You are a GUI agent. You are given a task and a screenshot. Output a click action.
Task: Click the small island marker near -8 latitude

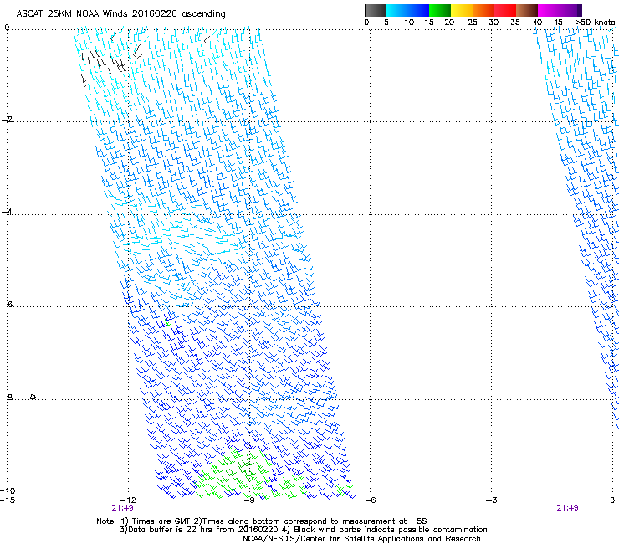[x=33, y=397]
